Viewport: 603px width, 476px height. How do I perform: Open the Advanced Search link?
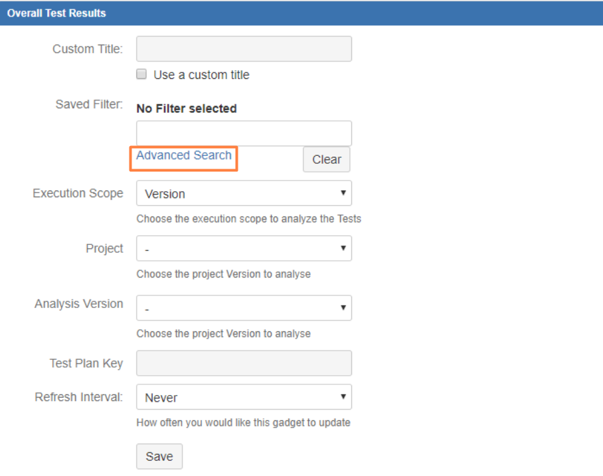point(184,155)
